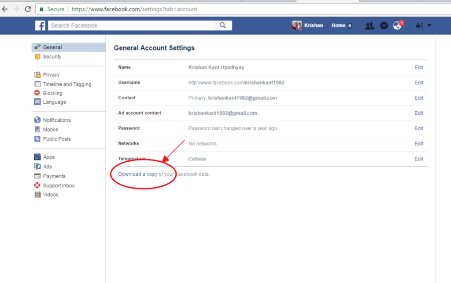Click the Home count badge 8
The width and height of the screenshot is (451, 283).
(x=349, y=25)
